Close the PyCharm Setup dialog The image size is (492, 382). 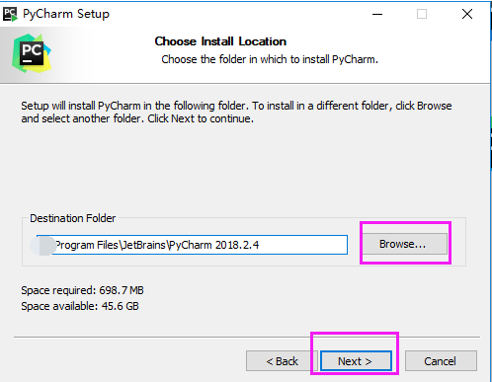tap(467, 14)
